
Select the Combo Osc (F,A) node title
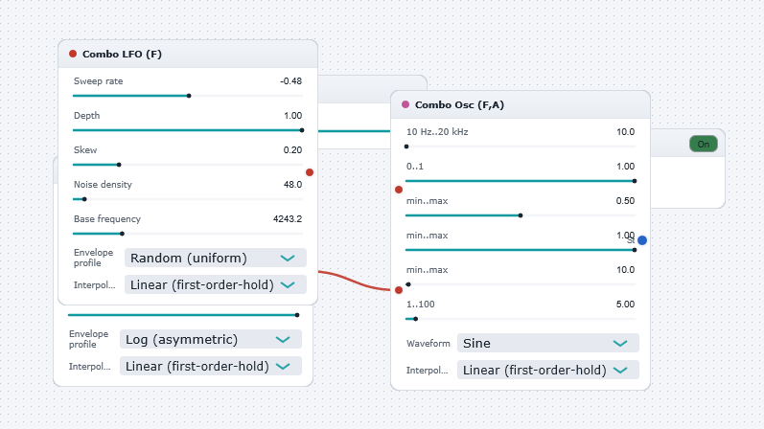459,104
